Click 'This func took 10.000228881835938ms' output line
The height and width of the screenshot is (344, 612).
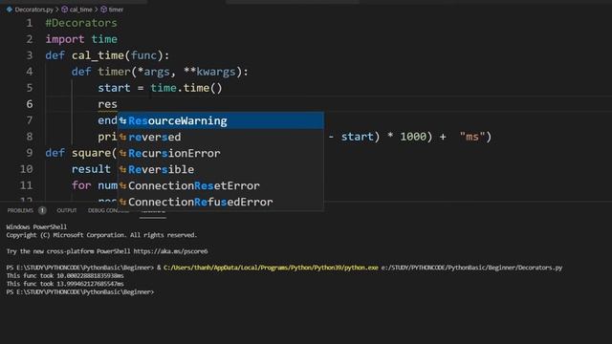(65, 276)
